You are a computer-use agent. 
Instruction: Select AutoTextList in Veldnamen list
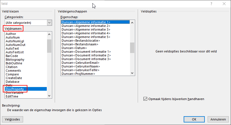click(x=15, y=52)
